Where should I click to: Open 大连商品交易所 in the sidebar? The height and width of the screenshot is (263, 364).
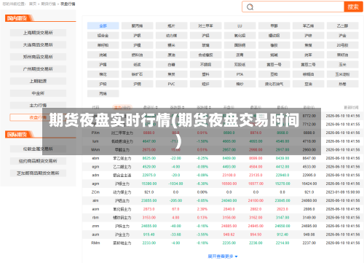pyautogui.click(x=38, y=45)
